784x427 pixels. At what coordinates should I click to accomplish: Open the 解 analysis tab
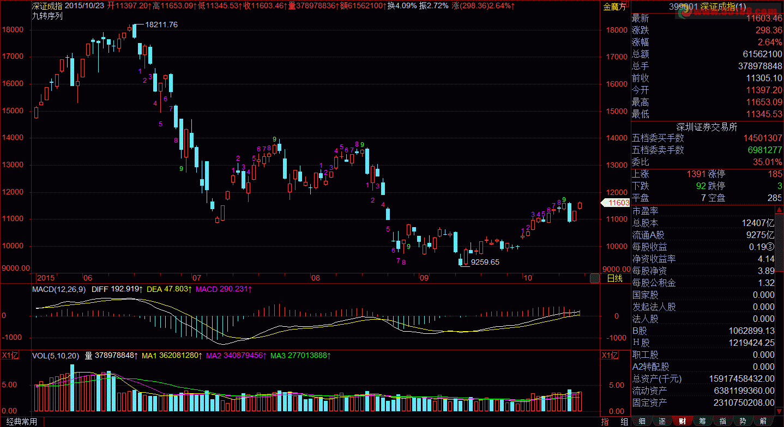[x=763, y=421]
